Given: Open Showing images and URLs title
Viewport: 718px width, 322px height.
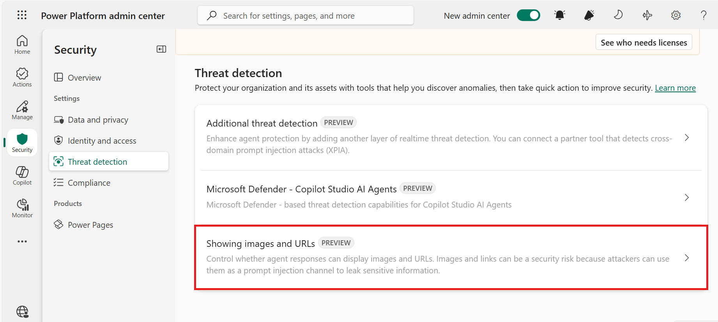Looking at the screenshot, I should pos(260,243).
